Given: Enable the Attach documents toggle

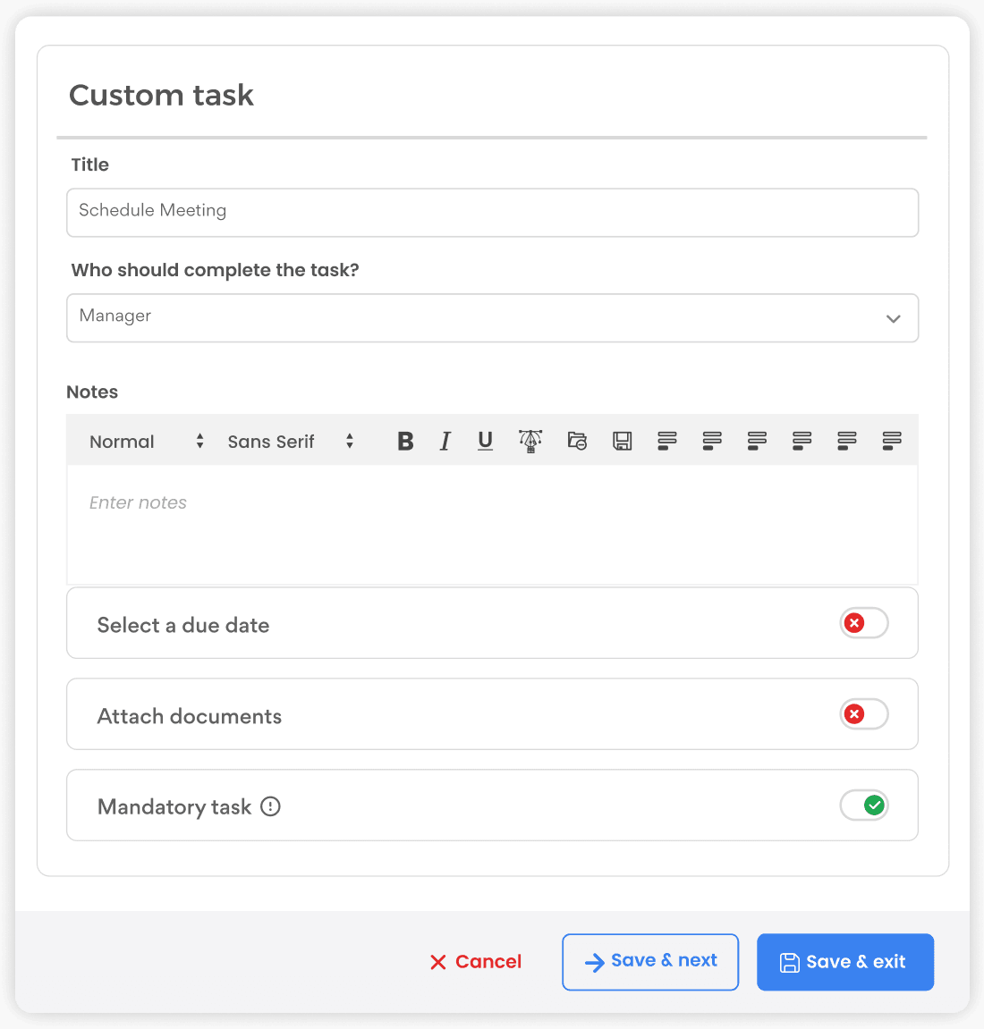Looking at the screenshot, I should pyautogui.click(x=863, y=714).
